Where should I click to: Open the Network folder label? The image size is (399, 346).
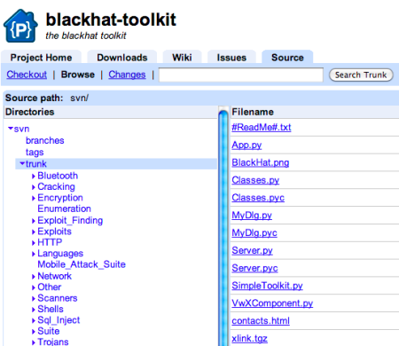[x=54, y=276]
